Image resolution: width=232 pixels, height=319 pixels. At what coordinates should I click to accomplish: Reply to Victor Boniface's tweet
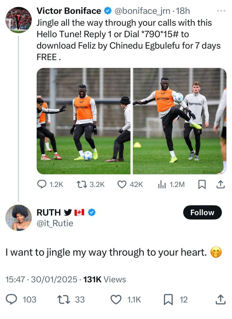pos(42,184)
